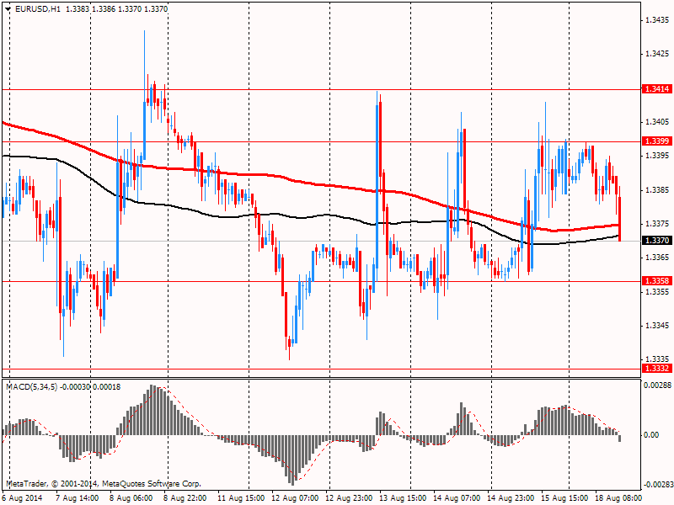Select the red 1.3332 price level label
Viewport: 674px width, 505px height.
tap(657, 369)
